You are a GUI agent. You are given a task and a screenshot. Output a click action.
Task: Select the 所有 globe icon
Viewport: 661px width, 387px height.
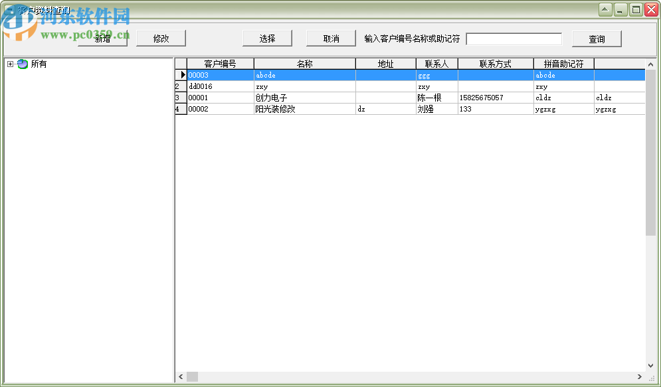pyautogui.click(x=23, y=64)
